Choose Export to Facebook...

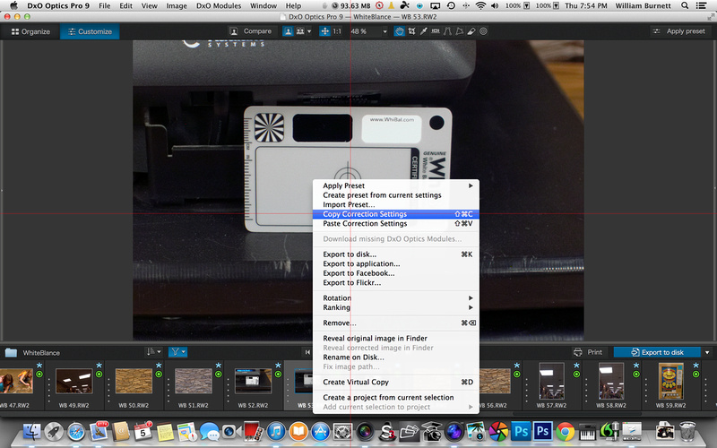point(396,273)
